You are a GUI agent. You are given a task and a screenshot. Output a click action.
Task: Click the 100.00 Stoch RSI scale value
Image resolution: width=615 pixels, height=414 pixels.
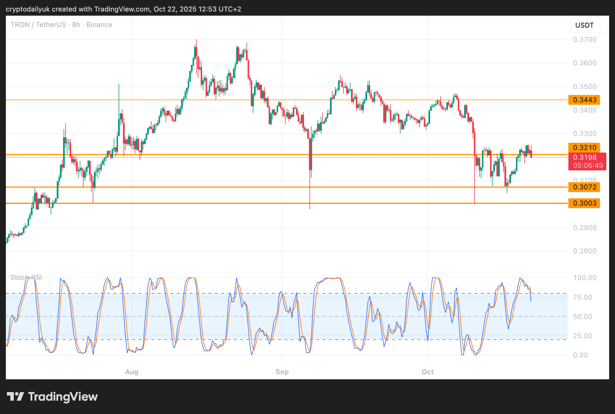click(584, 278)
